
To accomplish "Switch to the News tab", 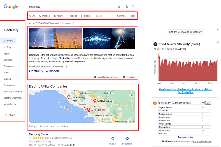I will tap(58, 16).
